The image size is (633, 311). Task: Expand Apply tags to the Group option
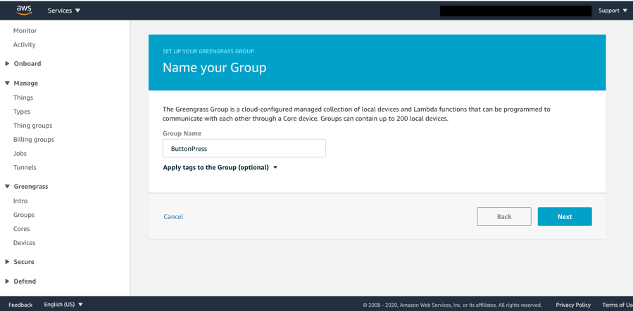[220, 167]
